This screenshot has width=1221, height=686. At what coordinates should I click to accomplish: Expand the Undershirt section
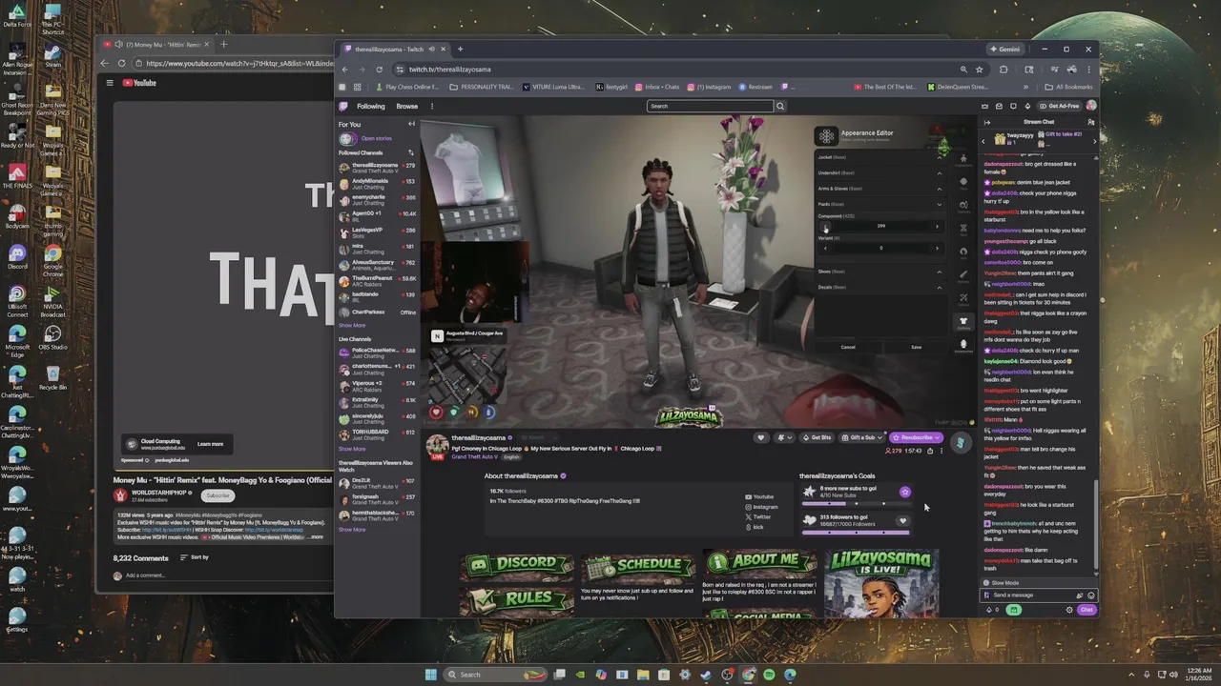coord(939,173)
